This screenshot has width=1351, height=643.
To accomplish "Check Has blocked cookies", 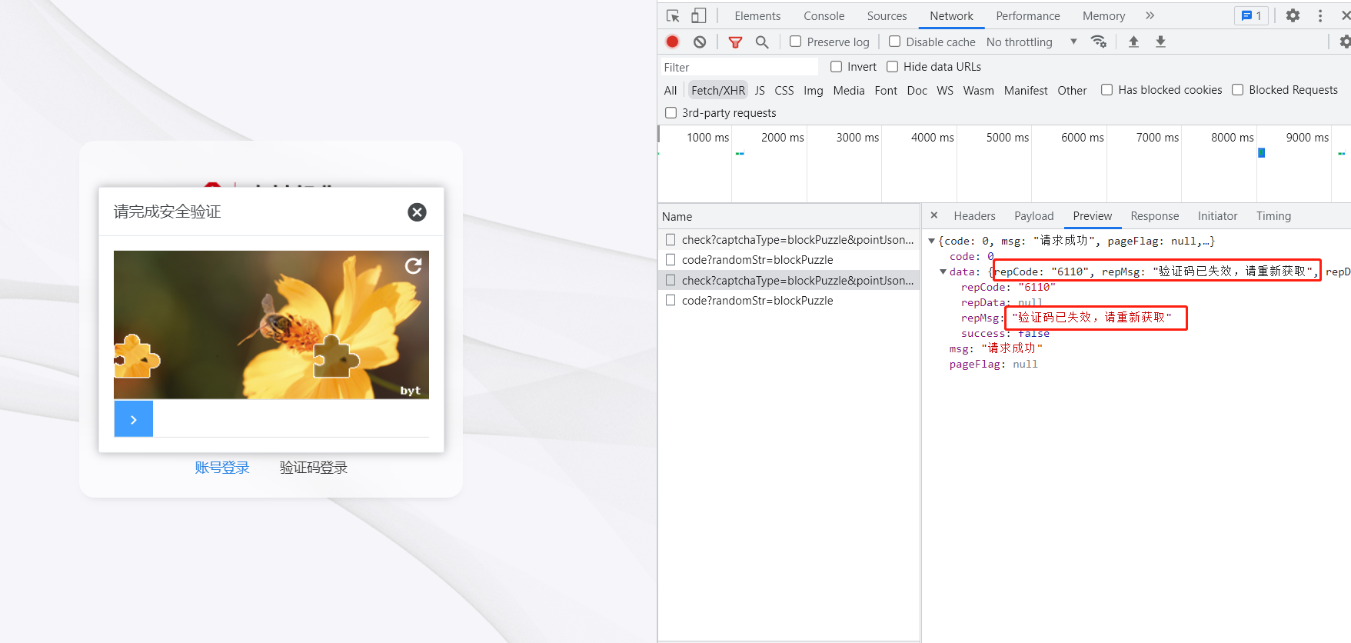I will pos(1107,90).
